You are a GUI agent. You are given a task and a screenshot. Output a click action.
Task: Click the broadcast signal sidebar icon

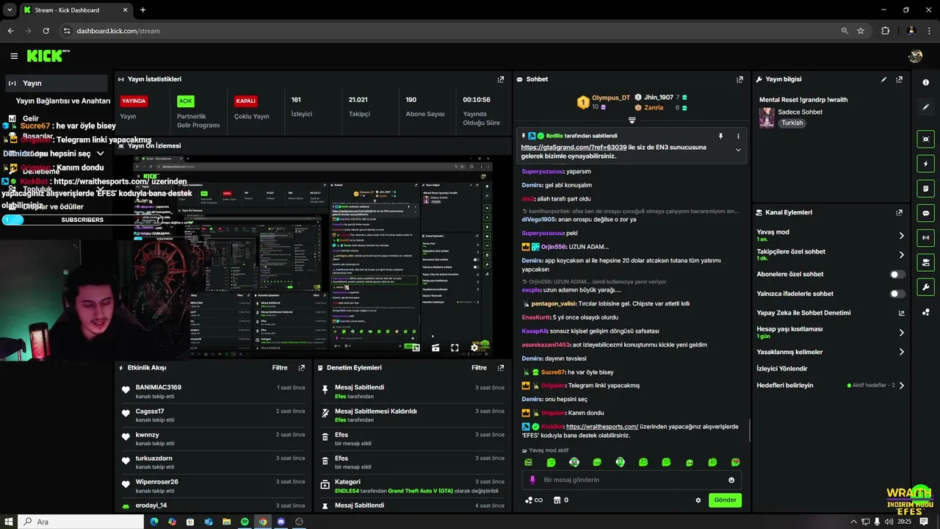point(926,237)
